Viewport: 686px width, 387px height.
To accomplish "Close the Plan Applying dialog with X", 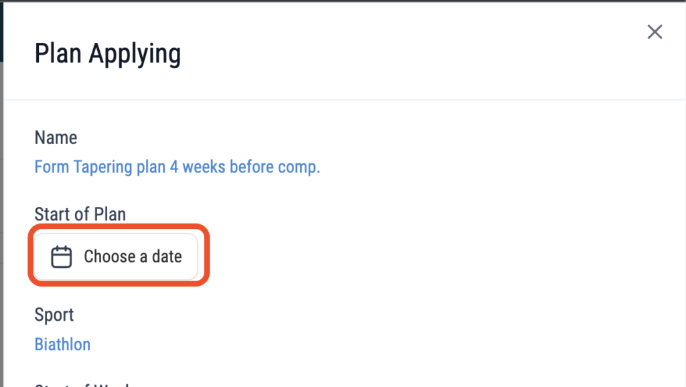I will tap(655, 32).
